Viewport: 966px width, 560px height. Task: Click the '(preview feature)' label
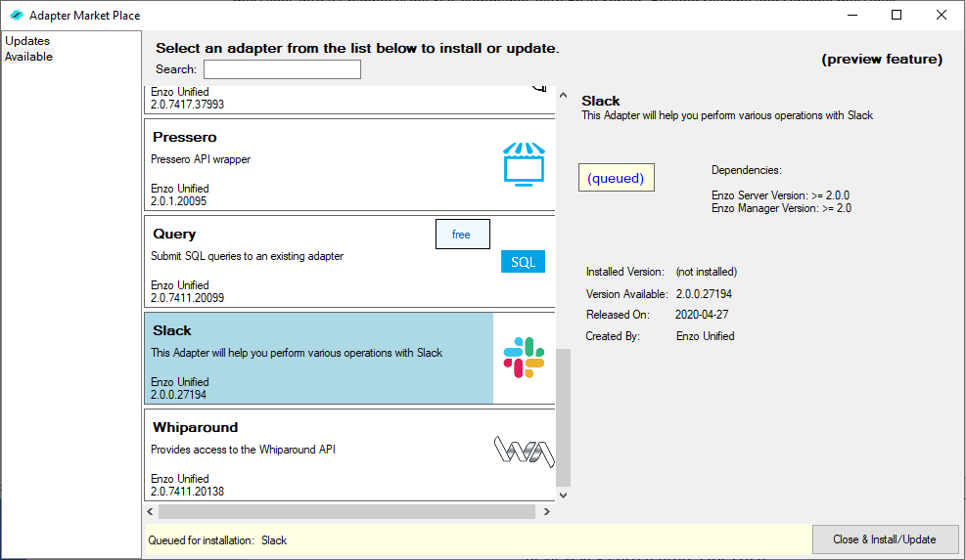[882, 59]
